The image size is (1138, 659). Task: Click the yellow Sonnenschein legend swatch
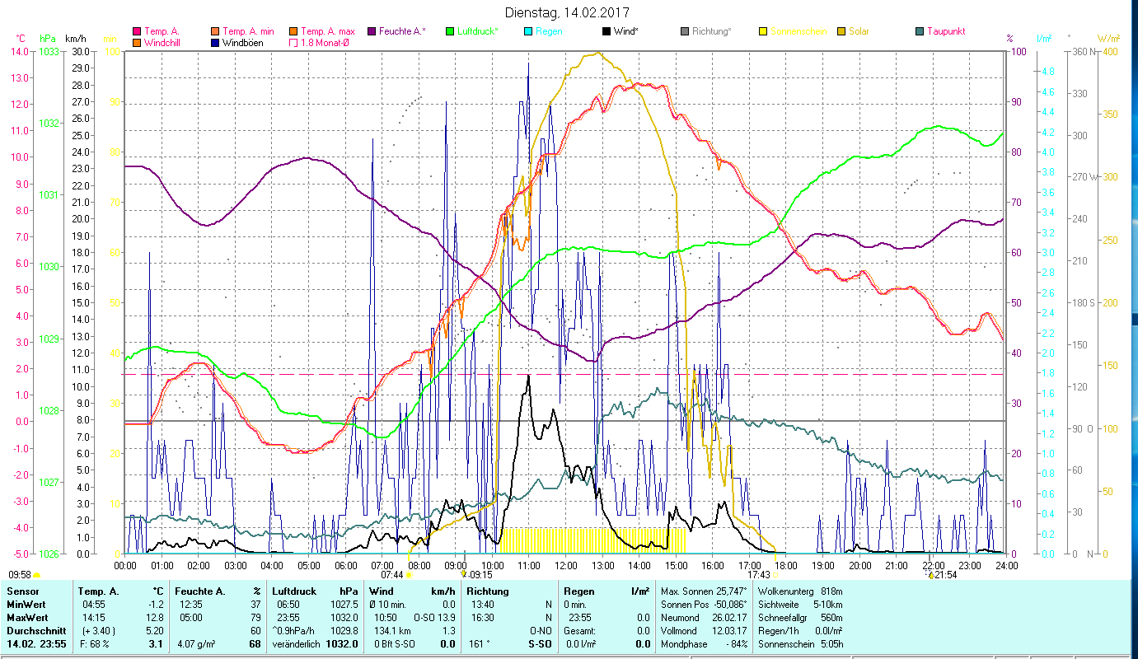coord(763,31)
